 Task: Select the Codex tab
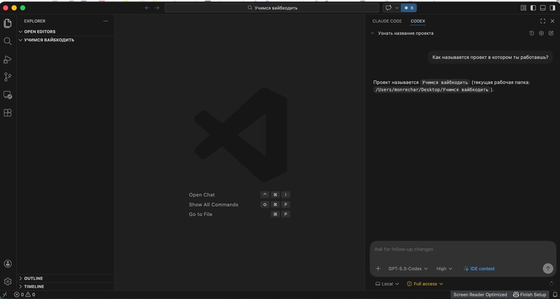click(418, 21)
